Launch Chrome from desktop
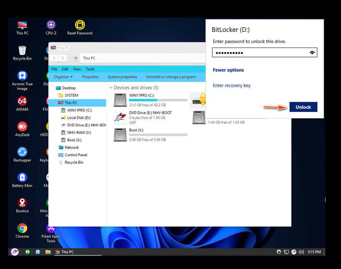 coord(22,231)
